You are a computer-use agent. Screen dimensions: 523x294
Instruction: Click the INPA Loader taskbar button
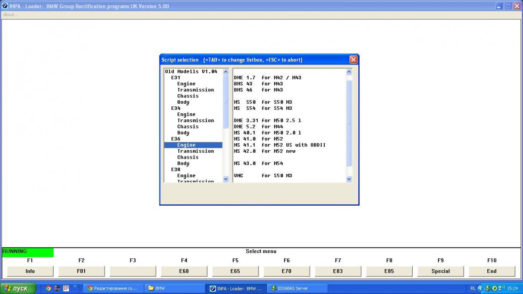click(x=236, y=288)
